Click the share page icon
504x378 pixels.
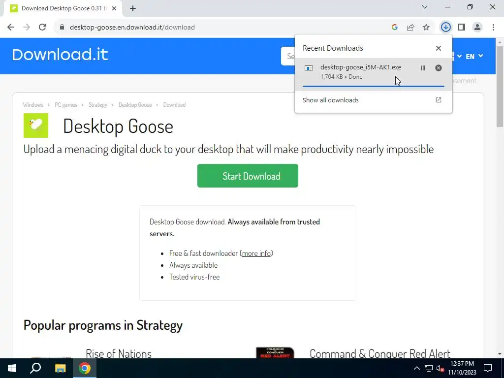point(410,28)
